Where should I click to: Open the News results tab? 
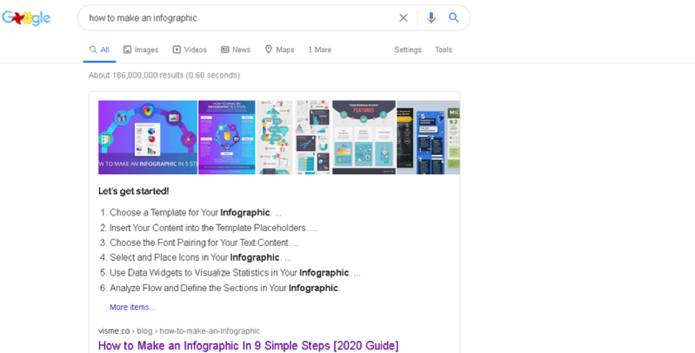pos(235,50)
